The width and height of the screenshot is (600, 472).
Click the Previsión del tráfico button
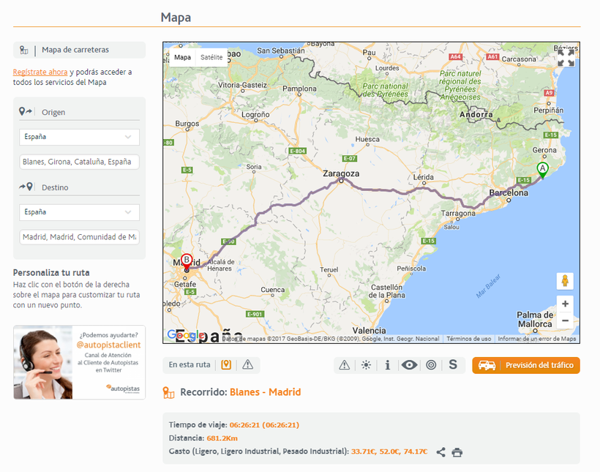[x=526, y=365]
